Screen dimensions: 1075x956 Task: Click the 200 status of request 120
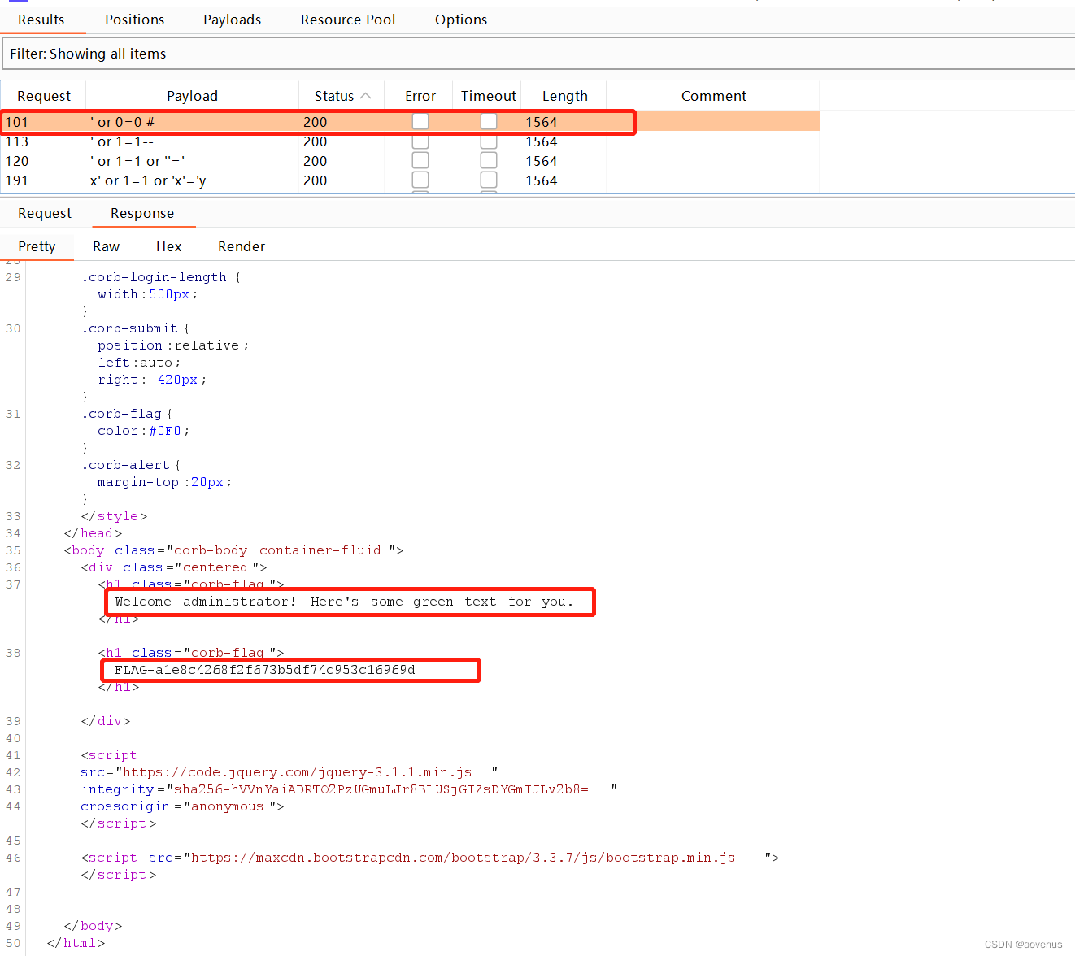click(x=316, y=161)
